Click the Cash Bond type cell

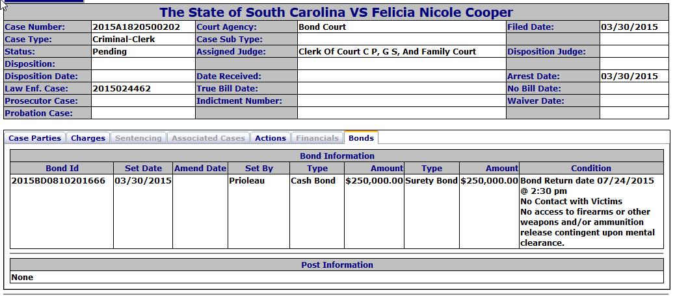pos(313,181)
